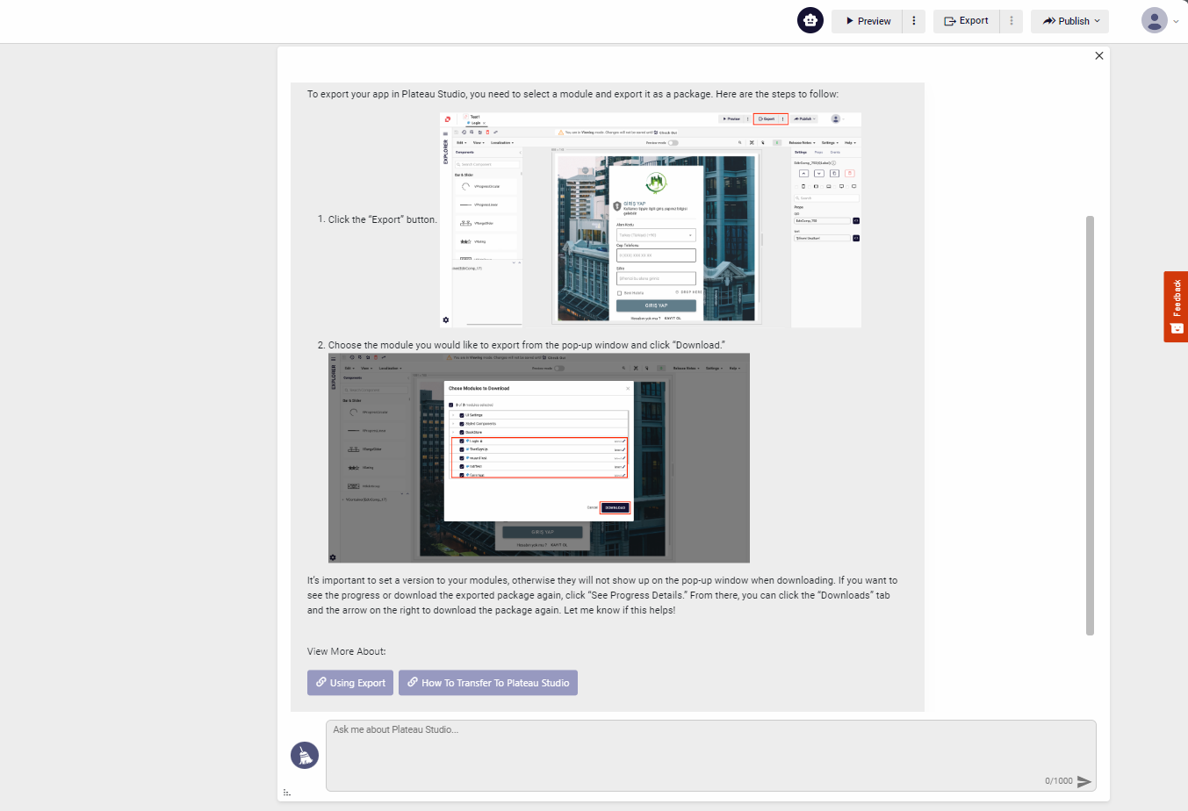Open the step 2 Download modules screenshot
Screen dimensions: 1188x811
tap(538, 457)
